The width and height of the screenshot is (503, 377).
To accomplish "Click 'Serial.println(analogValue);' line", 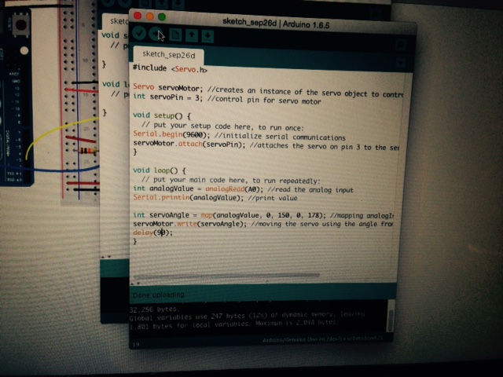I will [215, 197].
